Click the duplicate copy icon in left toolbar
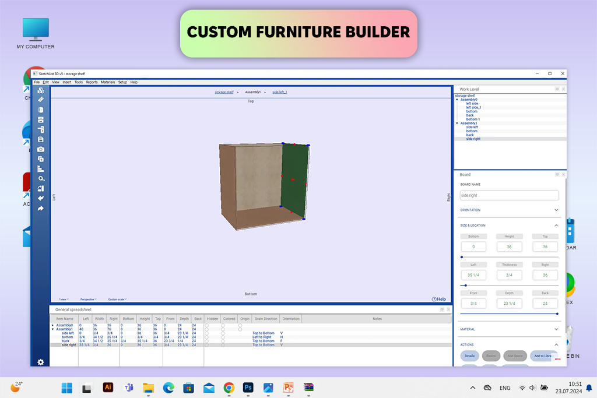 [41, 159]
